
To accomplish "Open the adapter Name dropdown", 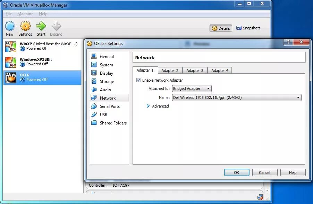I will coord(237,98).
